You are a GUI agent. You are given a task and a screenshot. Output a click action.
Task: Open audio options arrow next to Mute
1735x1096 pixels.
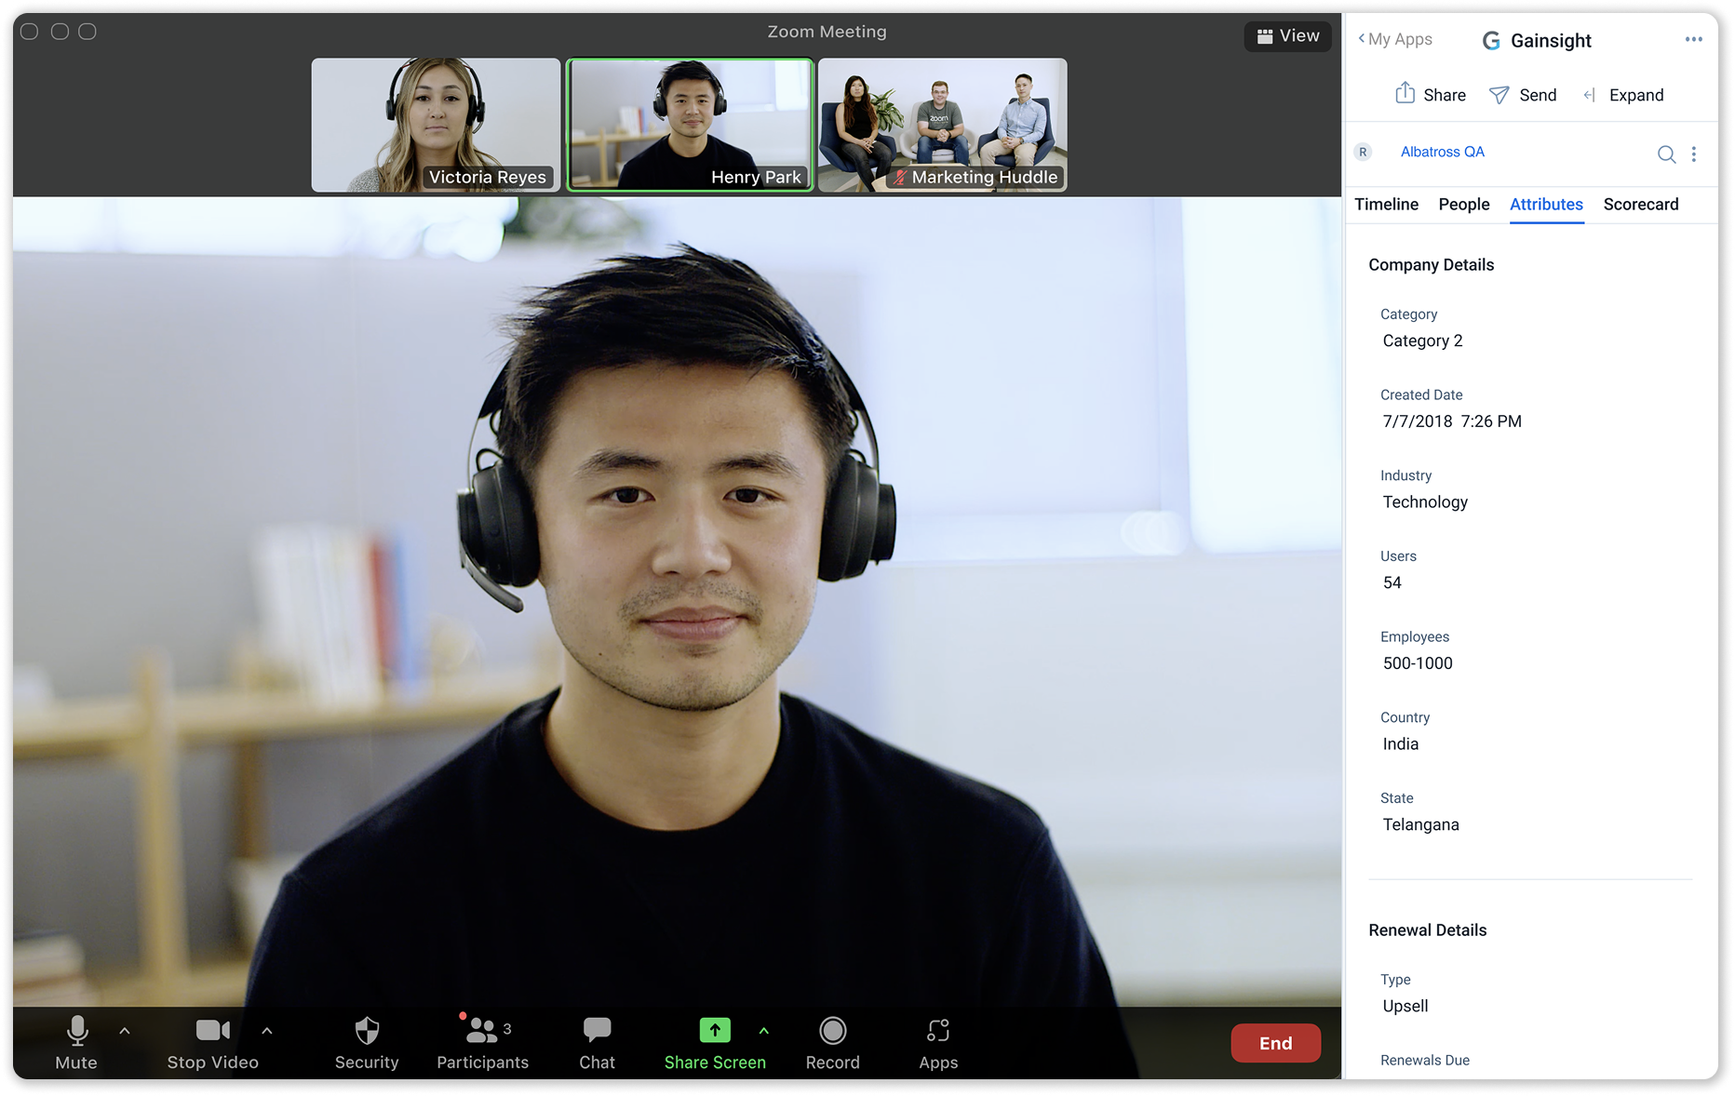(x=125, y=1031)
